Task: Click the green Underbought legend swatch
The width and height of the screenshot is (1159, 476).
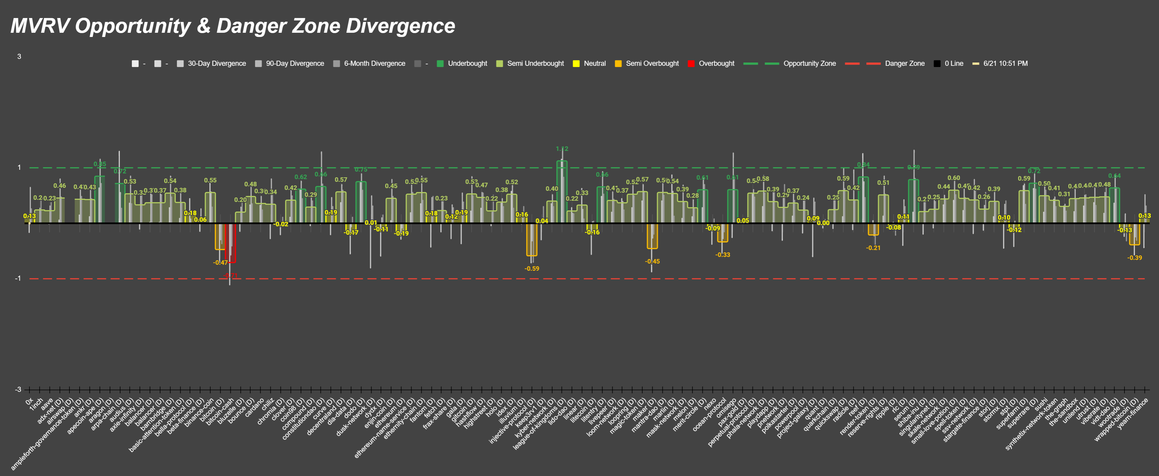Action: click(440, 63)
